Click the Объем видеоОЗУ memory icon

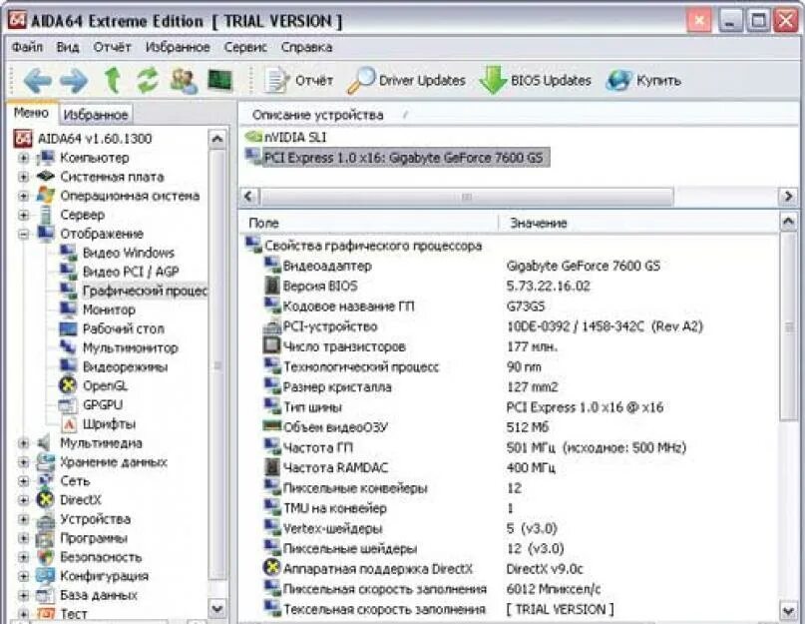coord(271,426)
